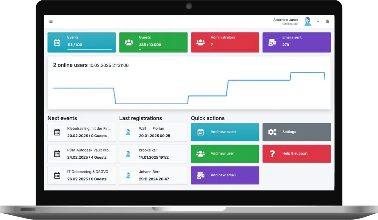Click avatar icon beside Wall Florian
378x220 pixels.
point(128,132)
